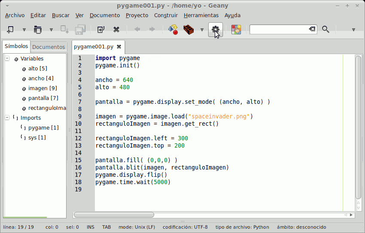The height and width of the screenshot is (233, 365).
Task: Open the Ver menu
Action: (79, 15)
